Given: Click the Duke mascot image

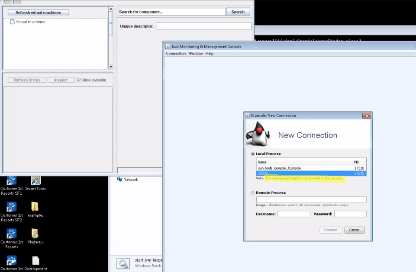Looking at the screenshot, I should click(x=258, y=134).
